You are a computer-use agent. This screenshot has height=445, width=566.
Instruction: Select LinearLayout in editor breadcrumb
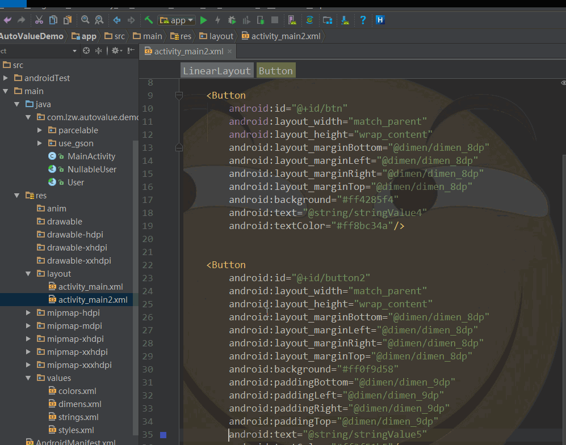tap(217, 71)
